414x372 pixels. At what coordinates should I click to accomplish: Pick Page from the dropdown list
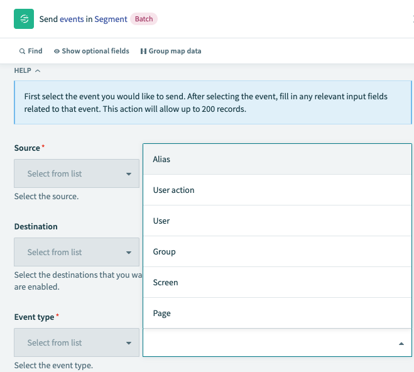tap(277, 313)
